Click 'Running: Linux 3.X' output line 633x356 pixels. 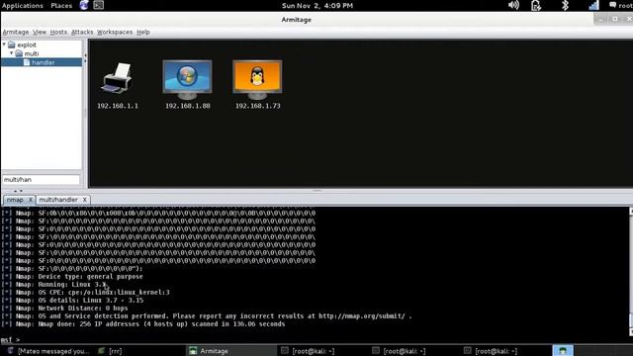72,285
